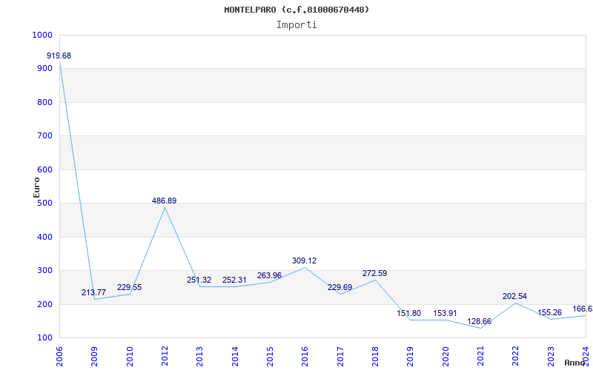Click the 900 y-axis value
This screenshot has width=593, height=370.
(x=44, y=69)
